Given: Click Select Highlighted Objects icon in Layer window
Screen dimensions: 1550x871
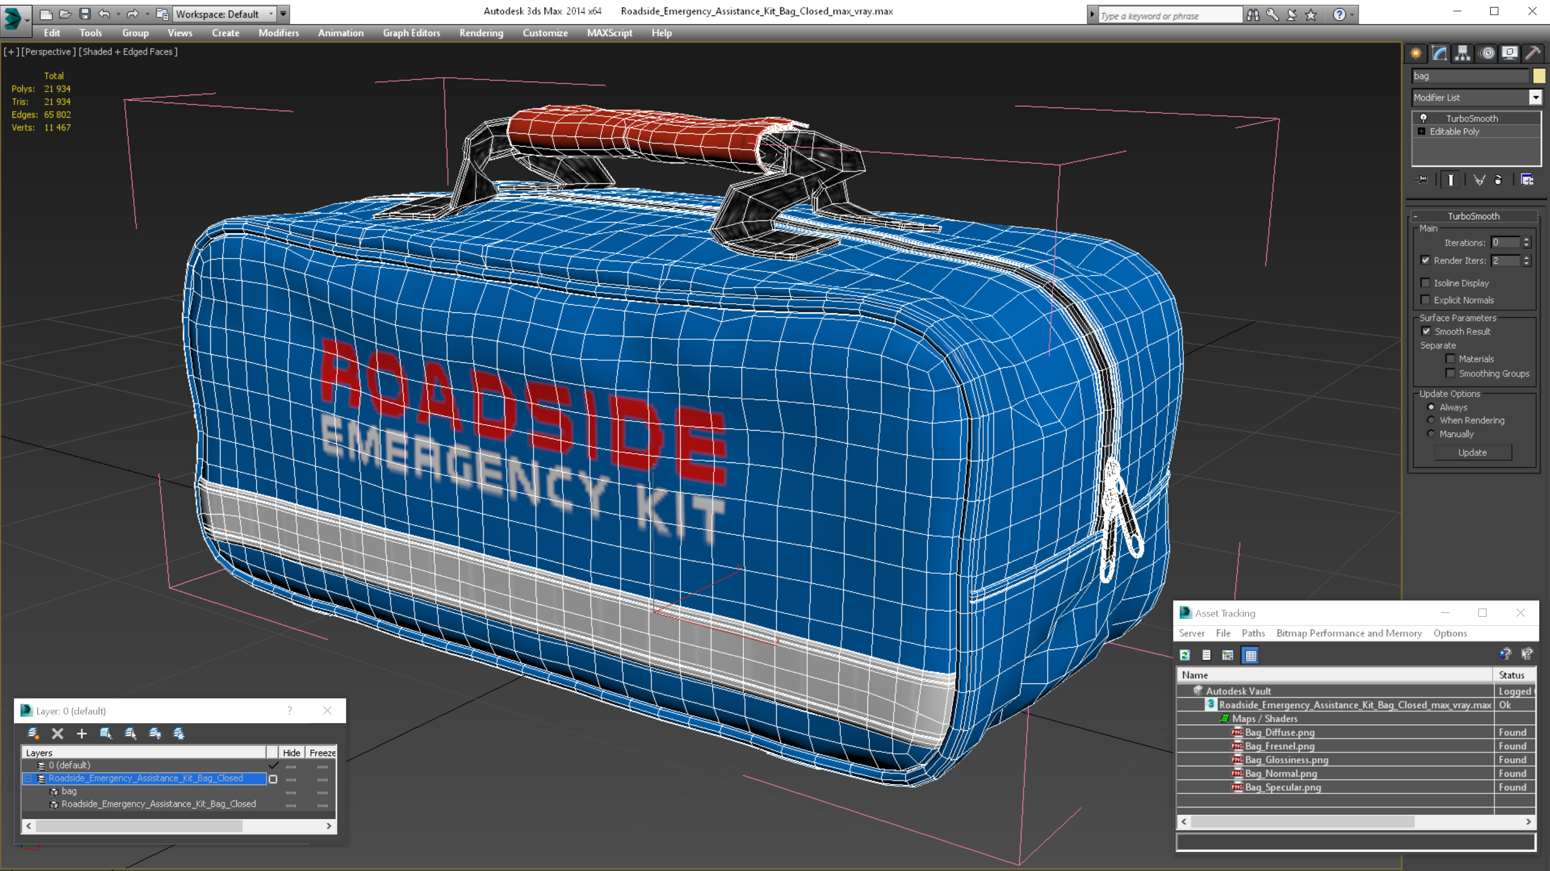Looking at the screenshot, I should pos(105,733).
